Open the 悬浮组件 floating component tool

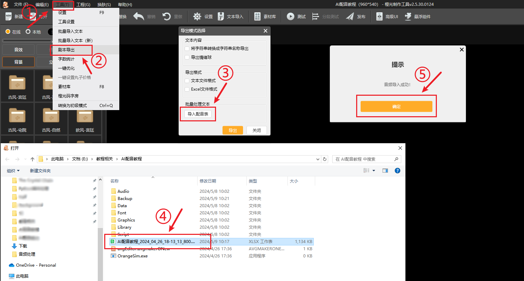coord(408,16)
